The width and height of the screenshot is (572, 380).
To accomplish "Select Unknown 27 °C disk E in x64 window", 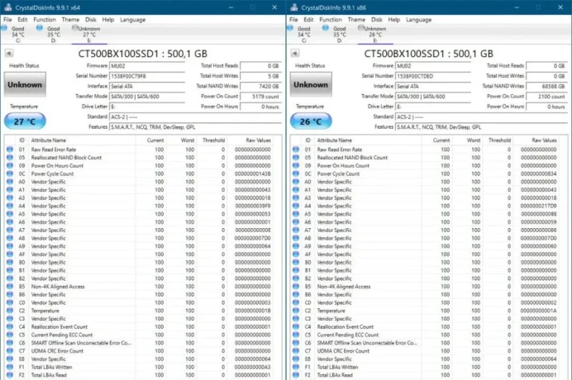I will pyautogui.click(x=88, y=34).
